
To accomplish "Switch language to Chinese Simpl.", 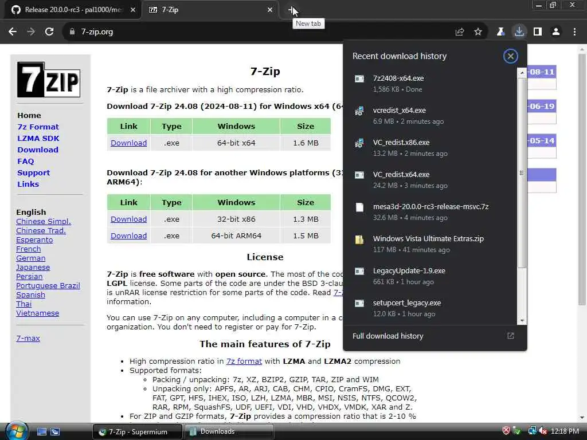I will tap(44, 222).
